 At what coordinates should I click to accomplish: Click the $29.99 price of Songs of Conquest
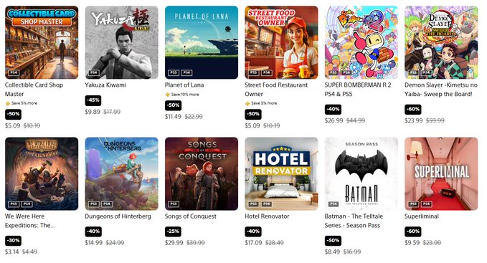(x=174, y=242)
